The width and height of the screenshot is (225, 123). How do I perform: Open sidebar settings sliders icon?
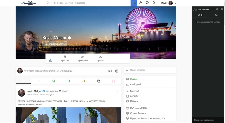222,9
